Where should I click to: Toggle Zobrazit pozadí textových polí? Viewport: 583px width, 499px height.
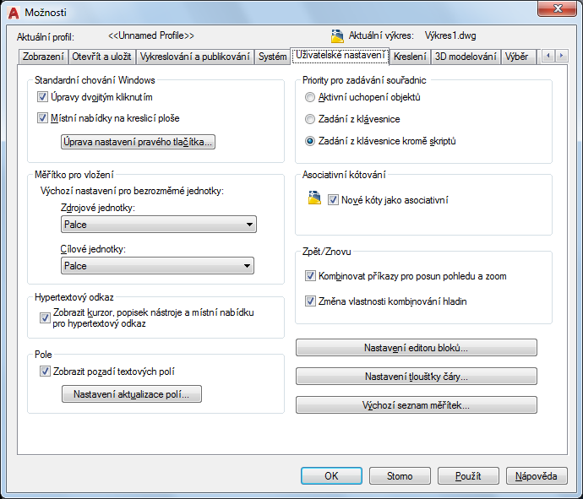click(x=45, y=372)
